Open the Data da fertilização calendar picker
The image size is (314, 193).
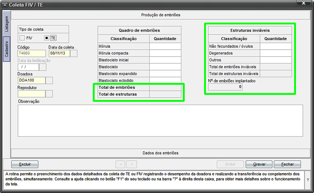42,67
